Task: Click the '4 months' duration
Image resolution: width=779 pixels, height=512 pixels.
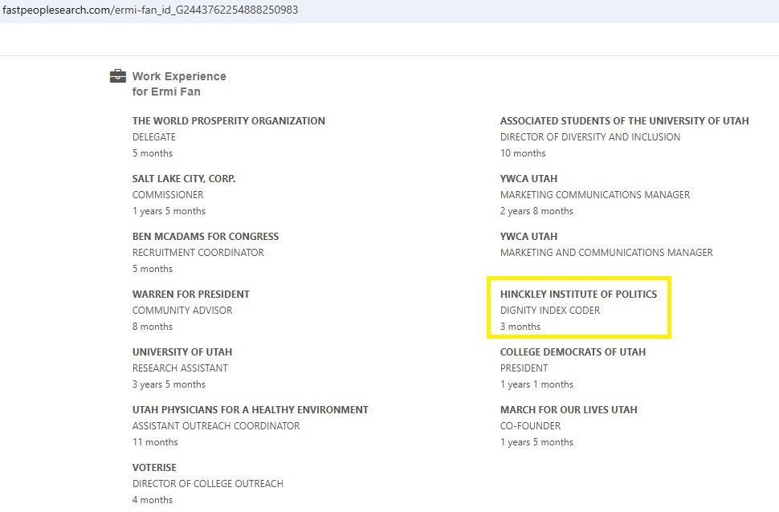Action: pos(153,500)
